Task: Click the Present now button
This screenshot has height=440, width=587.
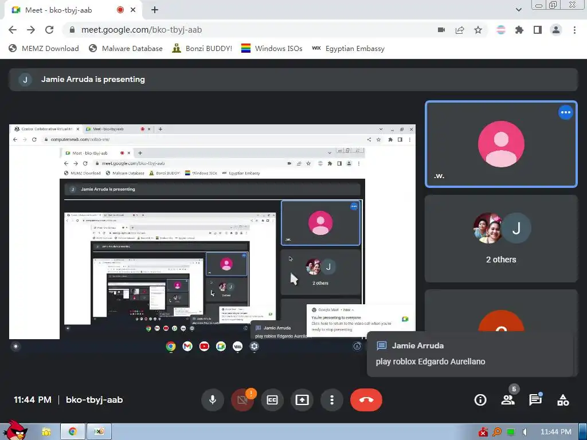Action: (302, 400)
